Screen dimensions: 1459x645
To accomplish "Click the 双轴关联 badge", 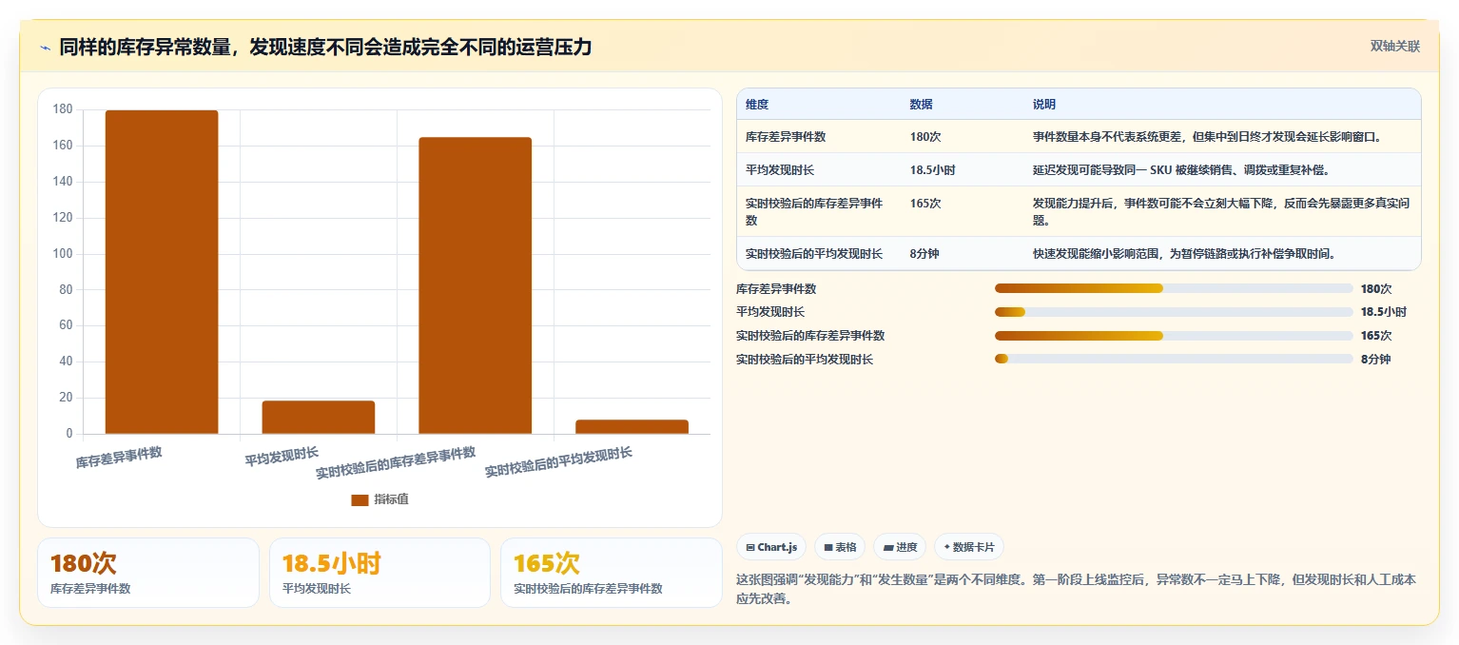I will 1395,47.
